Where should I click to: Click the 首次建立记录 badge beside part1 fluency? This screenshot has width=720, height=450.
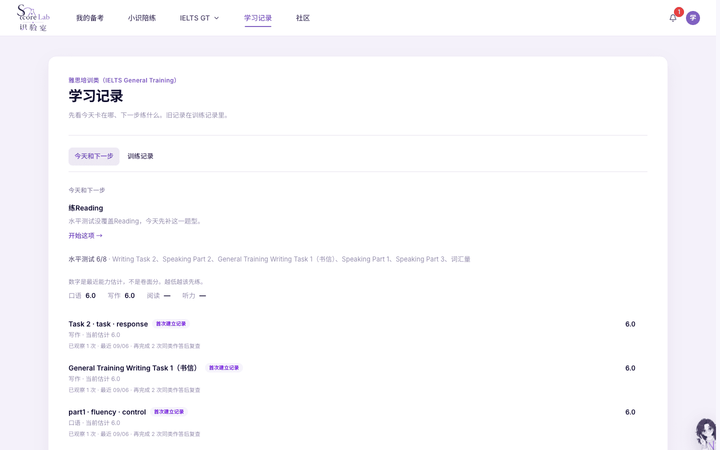coord(169,412)
